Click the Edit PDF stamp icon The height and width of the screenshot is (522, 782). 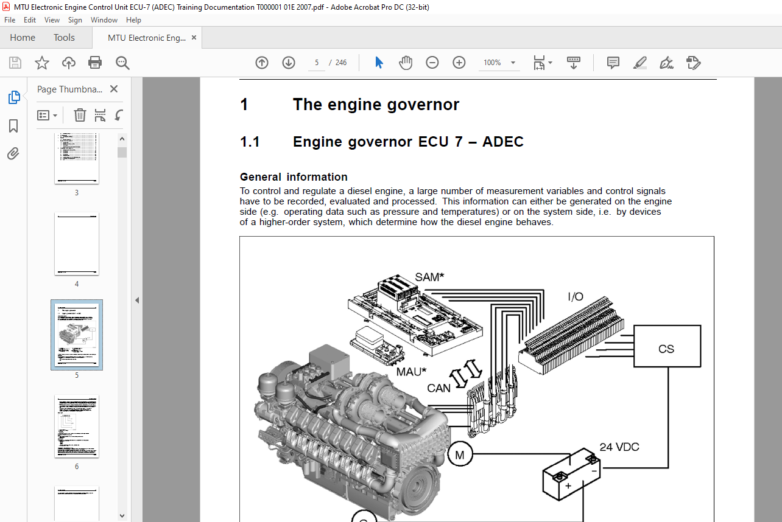pyautogui.click(x=693, y=63)
